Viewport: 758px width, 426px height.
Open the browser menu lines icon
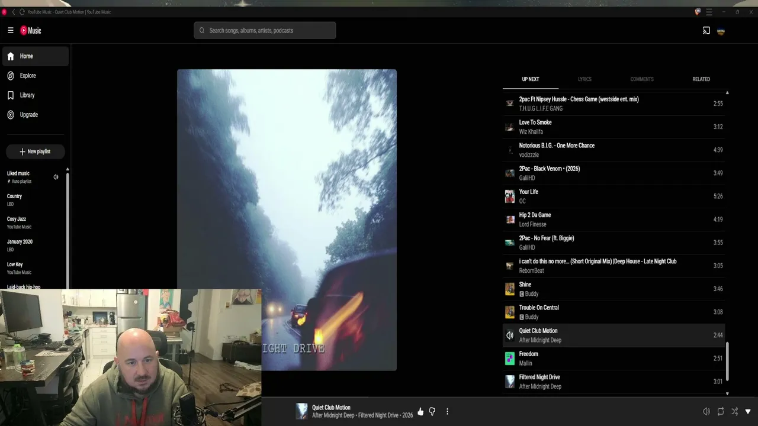coord(709,12)
